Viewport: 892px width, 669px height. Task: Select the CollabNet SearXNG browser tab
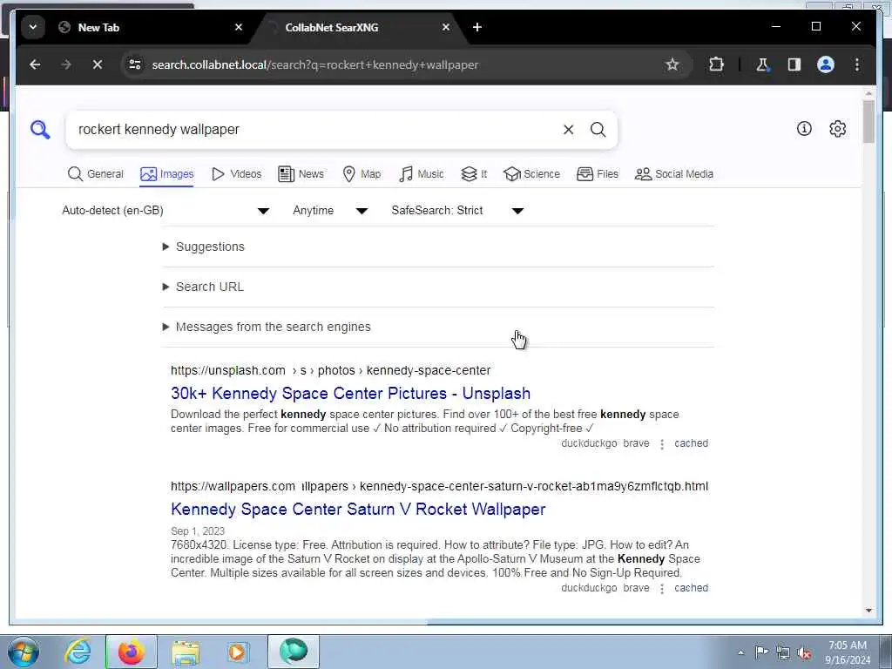point(358,27)
